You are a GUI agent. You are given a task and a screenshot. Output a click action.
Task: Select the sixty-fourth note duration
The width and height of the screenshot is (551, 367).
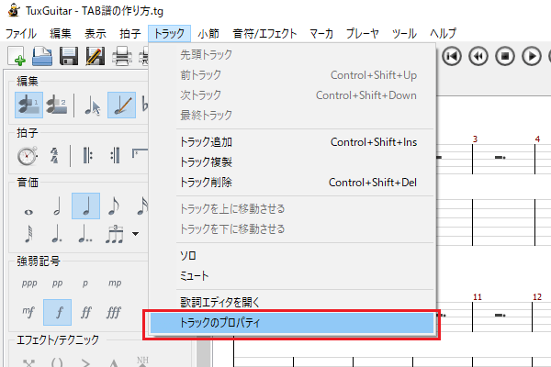click(x=28, y=234)
